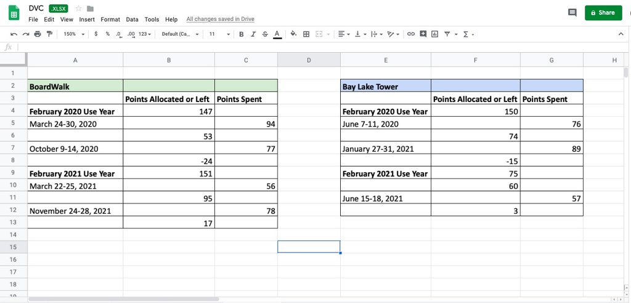Select cell with March 24-30, 2020
Screen dimensions: 631x303
(x=75, y=124)
